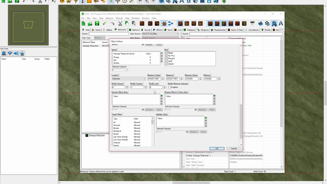Click the green plus beside Ignore list
This screenshot has width=327, height=184.
tap(161, 53)
